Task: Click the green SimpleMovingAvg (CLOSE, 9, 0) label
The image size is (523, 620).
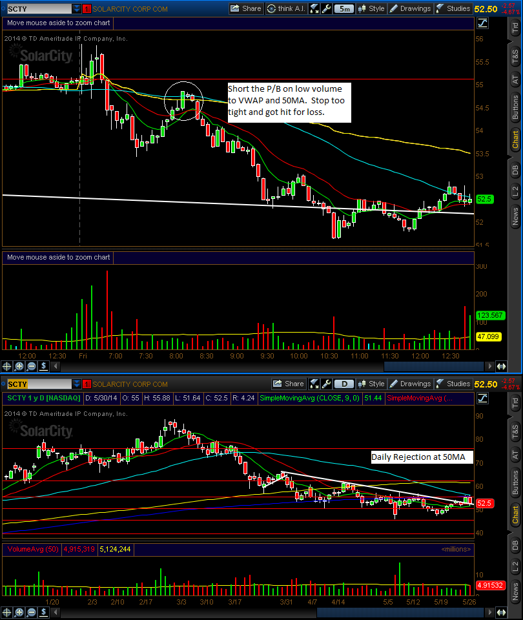Action: point(309,398)
